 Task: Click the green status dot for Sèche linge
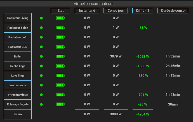[41, 66]
